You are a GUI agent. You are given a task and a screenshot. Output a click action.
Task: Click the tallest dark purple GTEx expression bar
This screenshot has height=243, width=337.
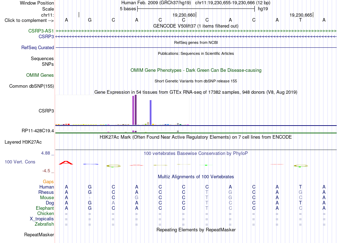point(136,110)
